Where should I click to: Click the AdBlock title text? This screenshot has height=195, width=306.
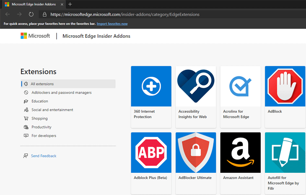point(275,111)
